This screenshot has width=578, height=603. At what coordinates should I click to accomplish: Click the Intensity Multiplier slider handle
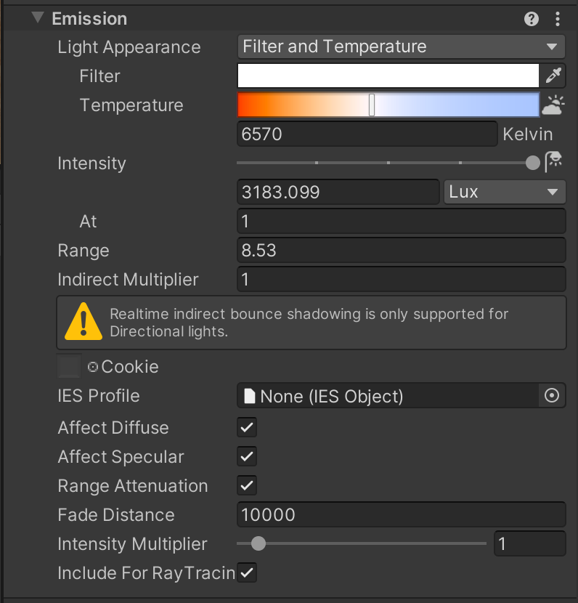pyautogui.click(x=258, y=543)
